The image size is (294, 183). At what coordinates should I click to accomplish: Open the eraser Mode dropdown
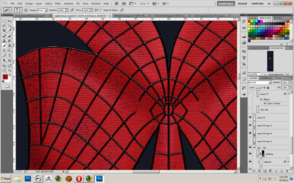click(x=46, y=11)
